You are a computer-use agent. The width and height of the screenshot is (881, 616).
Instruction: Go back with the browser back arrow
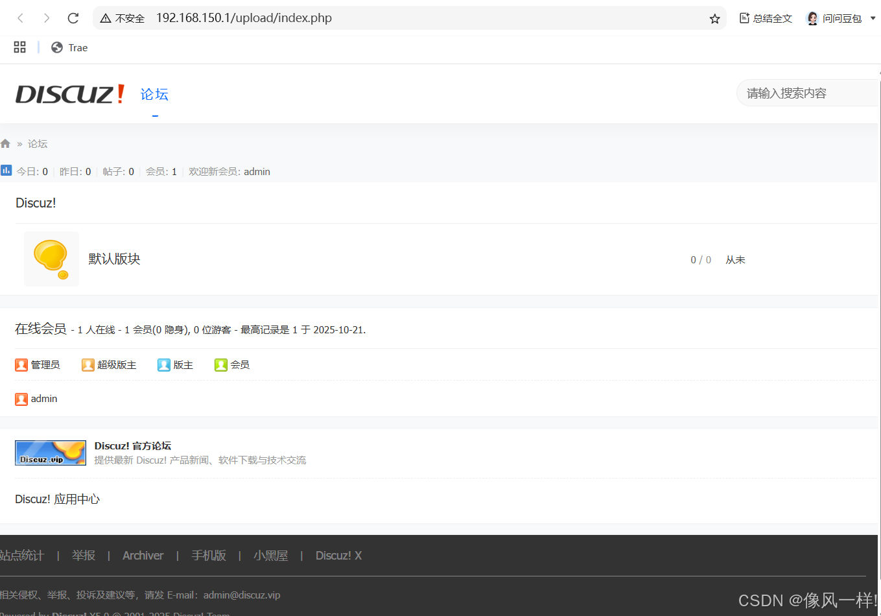21,18
